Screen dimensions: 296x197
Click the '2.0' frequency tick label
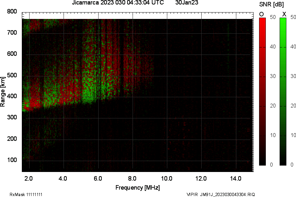pyautogui.click(x=29, y=178)
